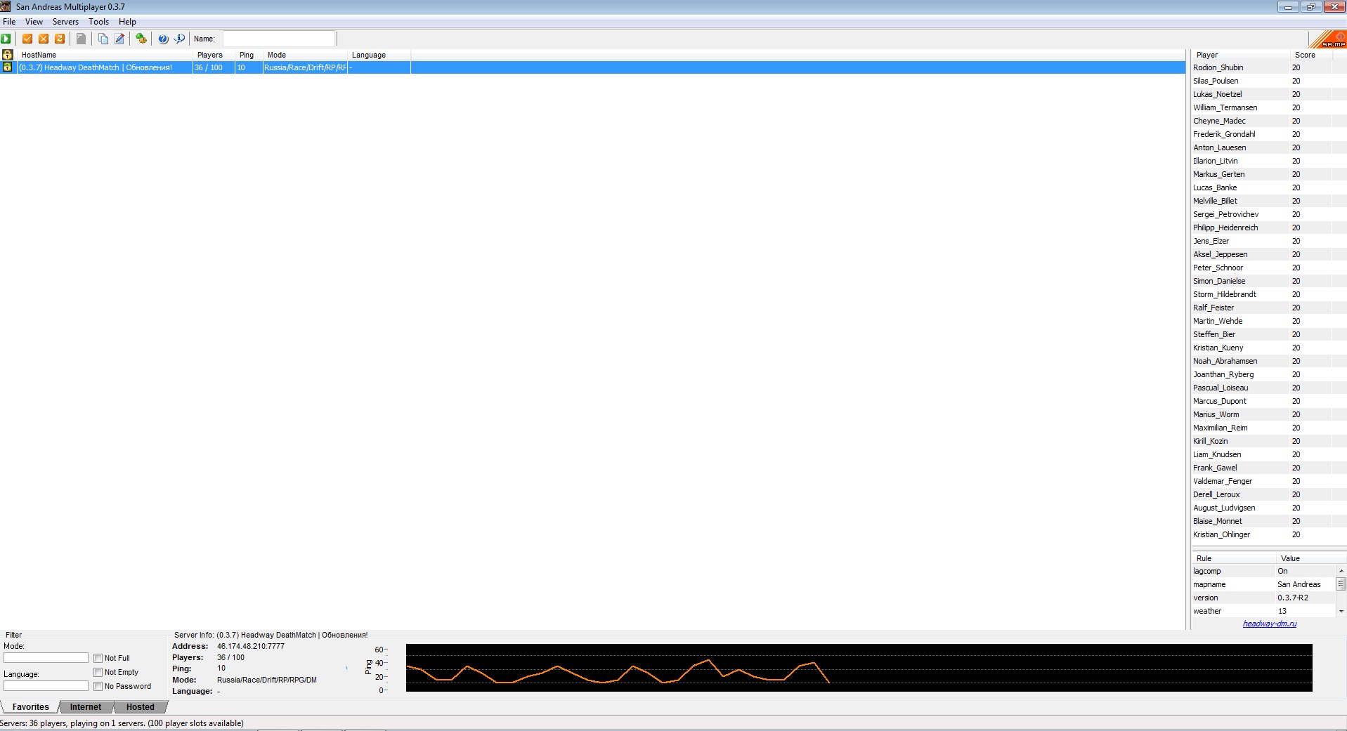The width and height of the screenshot is (1347, 731).
Task: Click the grey page icon in the toolbar
Action: (x=81, y=39)
